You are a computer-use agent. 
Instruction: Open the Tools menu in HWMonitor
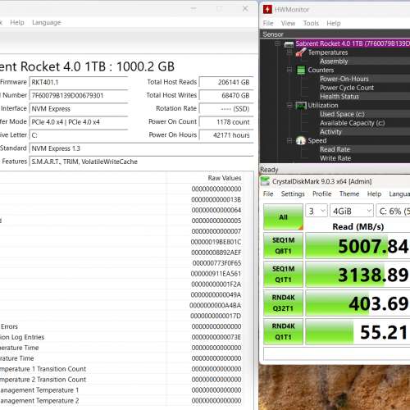(x=311, y=23)
